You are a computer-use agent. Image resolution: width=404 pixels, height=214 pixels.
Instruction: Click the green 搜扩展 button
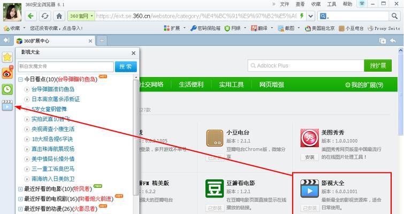click(378, 66)
